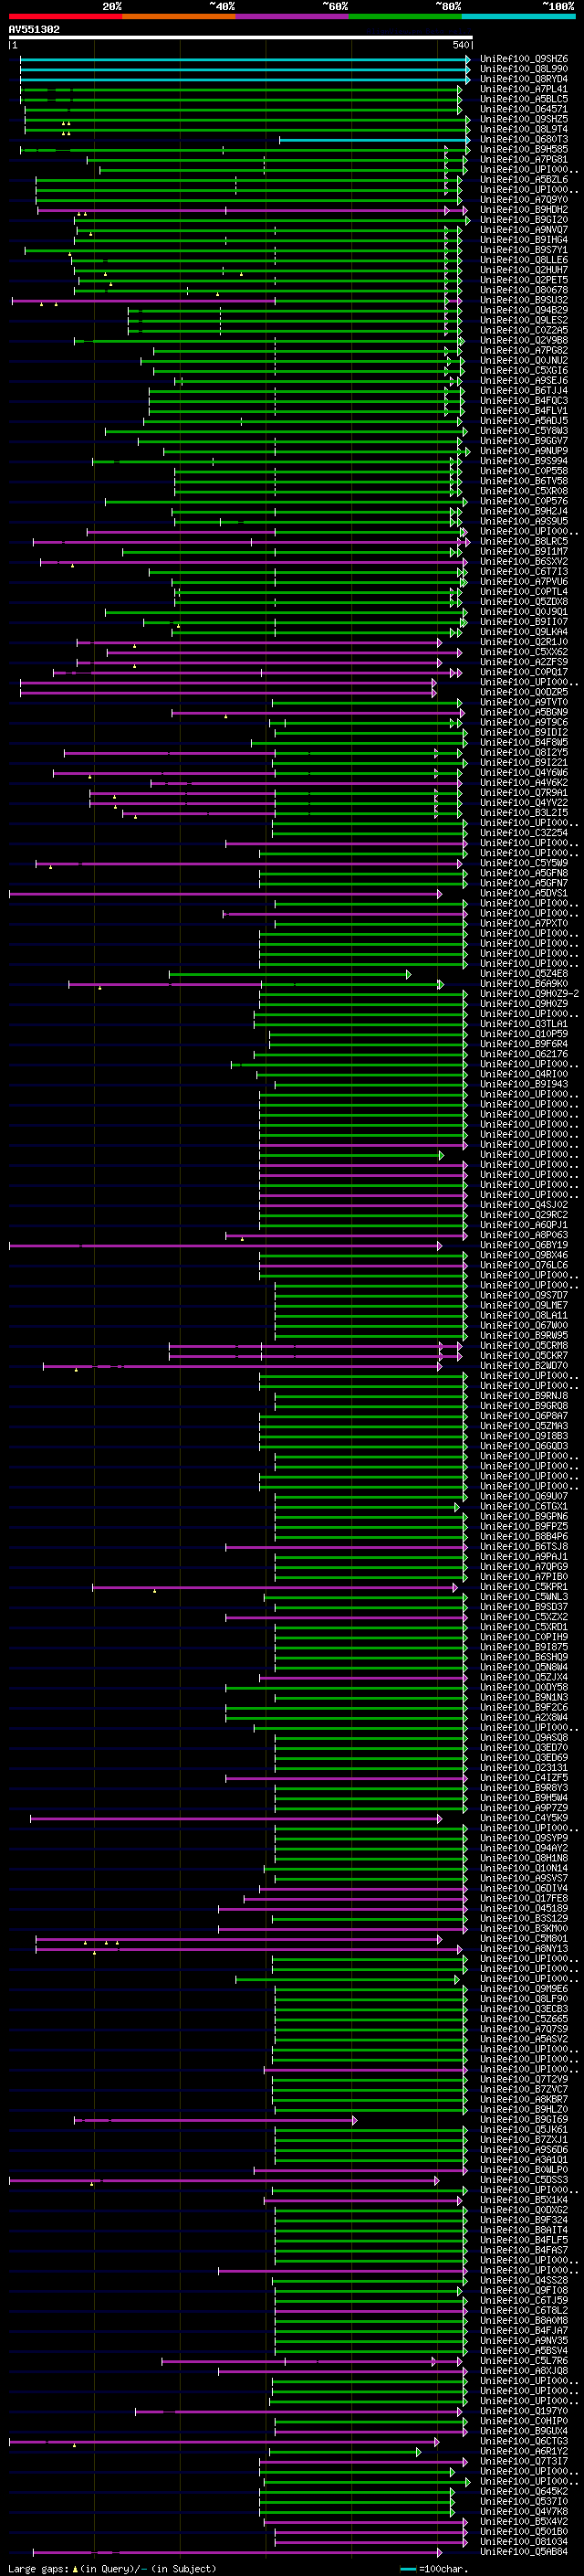Image resolution: width=584 pixels, height=2576 pixels.
Task: Select hit label UniRef100_Q2V9B8
Action: tap(524, 340)
